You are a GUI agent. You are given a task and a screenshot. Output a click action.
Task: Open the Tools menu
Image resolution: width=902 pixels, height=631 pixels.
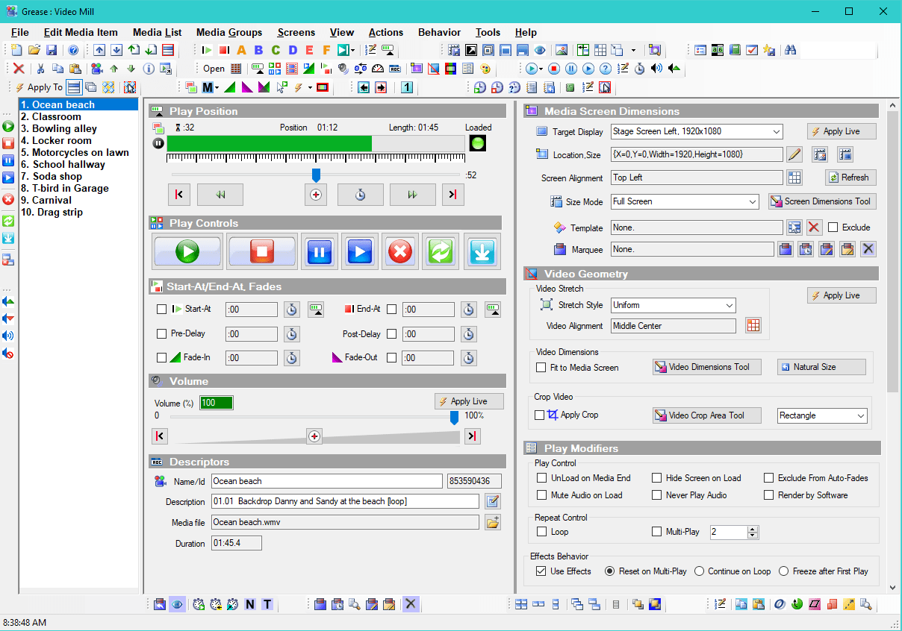point(488,32)
